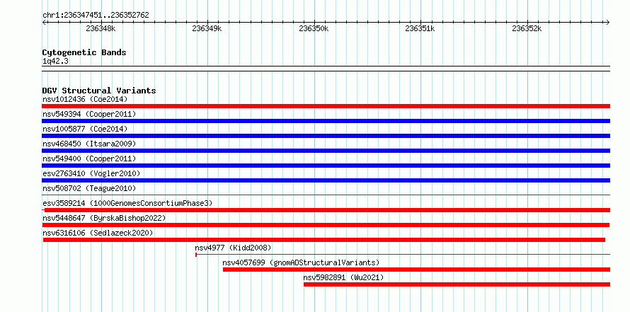Open nsv549394 (Cooper2011) variant label
This screenshot has height=312, width=630.
[89, 114]
